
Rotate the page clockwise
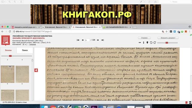tap(155, 43)
